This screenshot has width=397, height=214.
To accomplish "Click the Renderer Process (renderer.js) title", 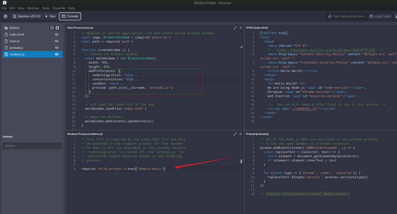I will click(x=85, y=134).
